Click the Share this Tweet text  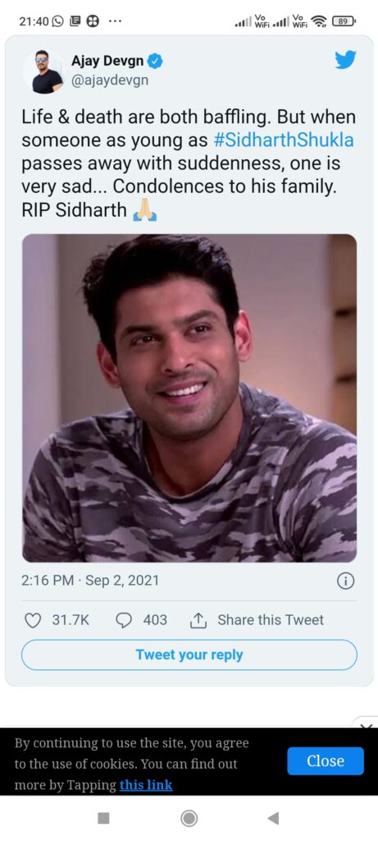(x=271, y=620)
